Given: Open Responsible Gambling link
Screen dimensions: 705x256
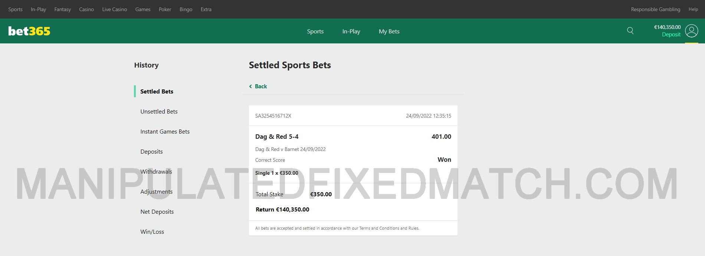Looking at the screenshot, I should pos(655,9).
